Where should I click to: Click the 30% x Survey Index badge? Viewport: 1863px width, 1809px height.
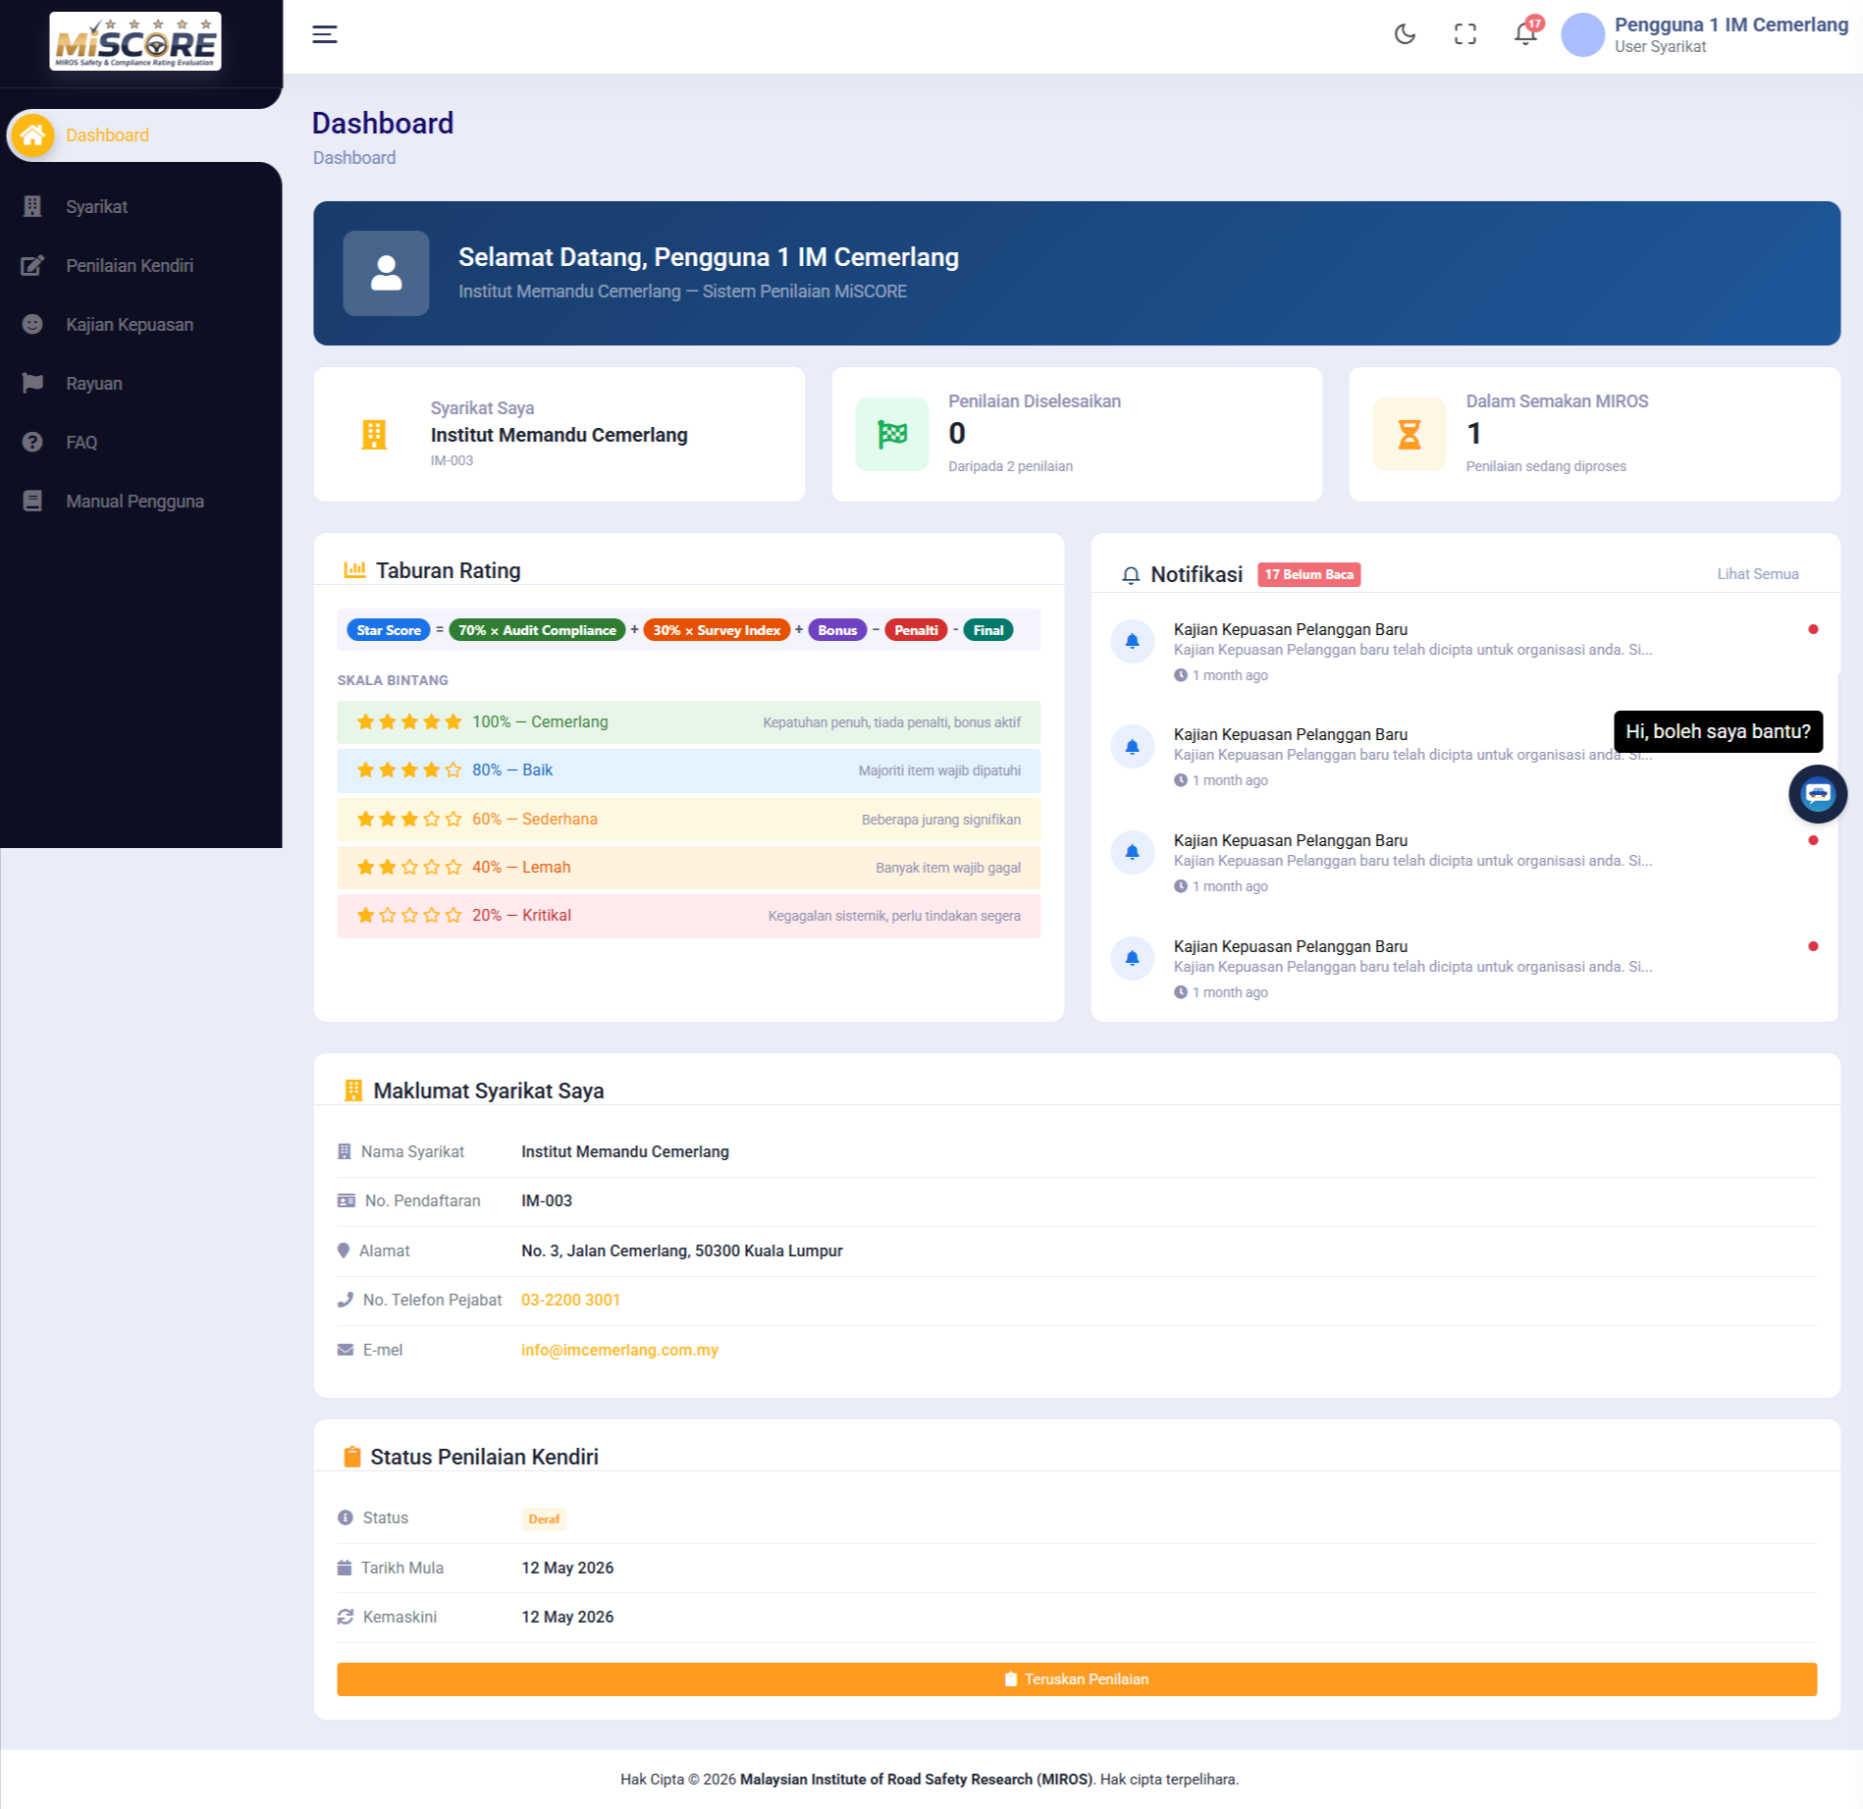coord(717,630)
